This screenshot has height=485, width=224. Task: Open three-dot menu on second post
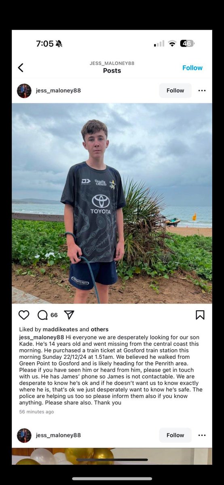point(202,435)
